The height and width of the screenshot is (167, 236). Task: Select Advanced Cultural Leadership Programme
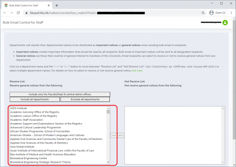click(x=58, y=127)
